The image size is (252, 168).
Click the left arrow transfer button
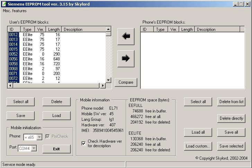click(x=126, y=36)
